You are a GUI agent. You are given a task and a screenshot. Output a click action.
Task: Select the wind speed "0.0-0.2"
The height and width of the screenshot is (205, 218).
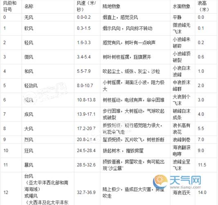click(84, 17)
